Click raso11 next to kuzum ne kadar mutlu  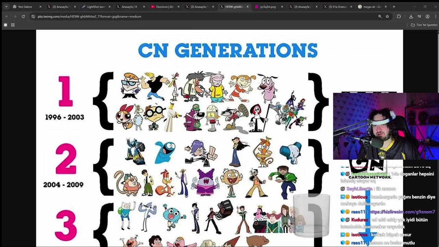click(x=358, y=243)
